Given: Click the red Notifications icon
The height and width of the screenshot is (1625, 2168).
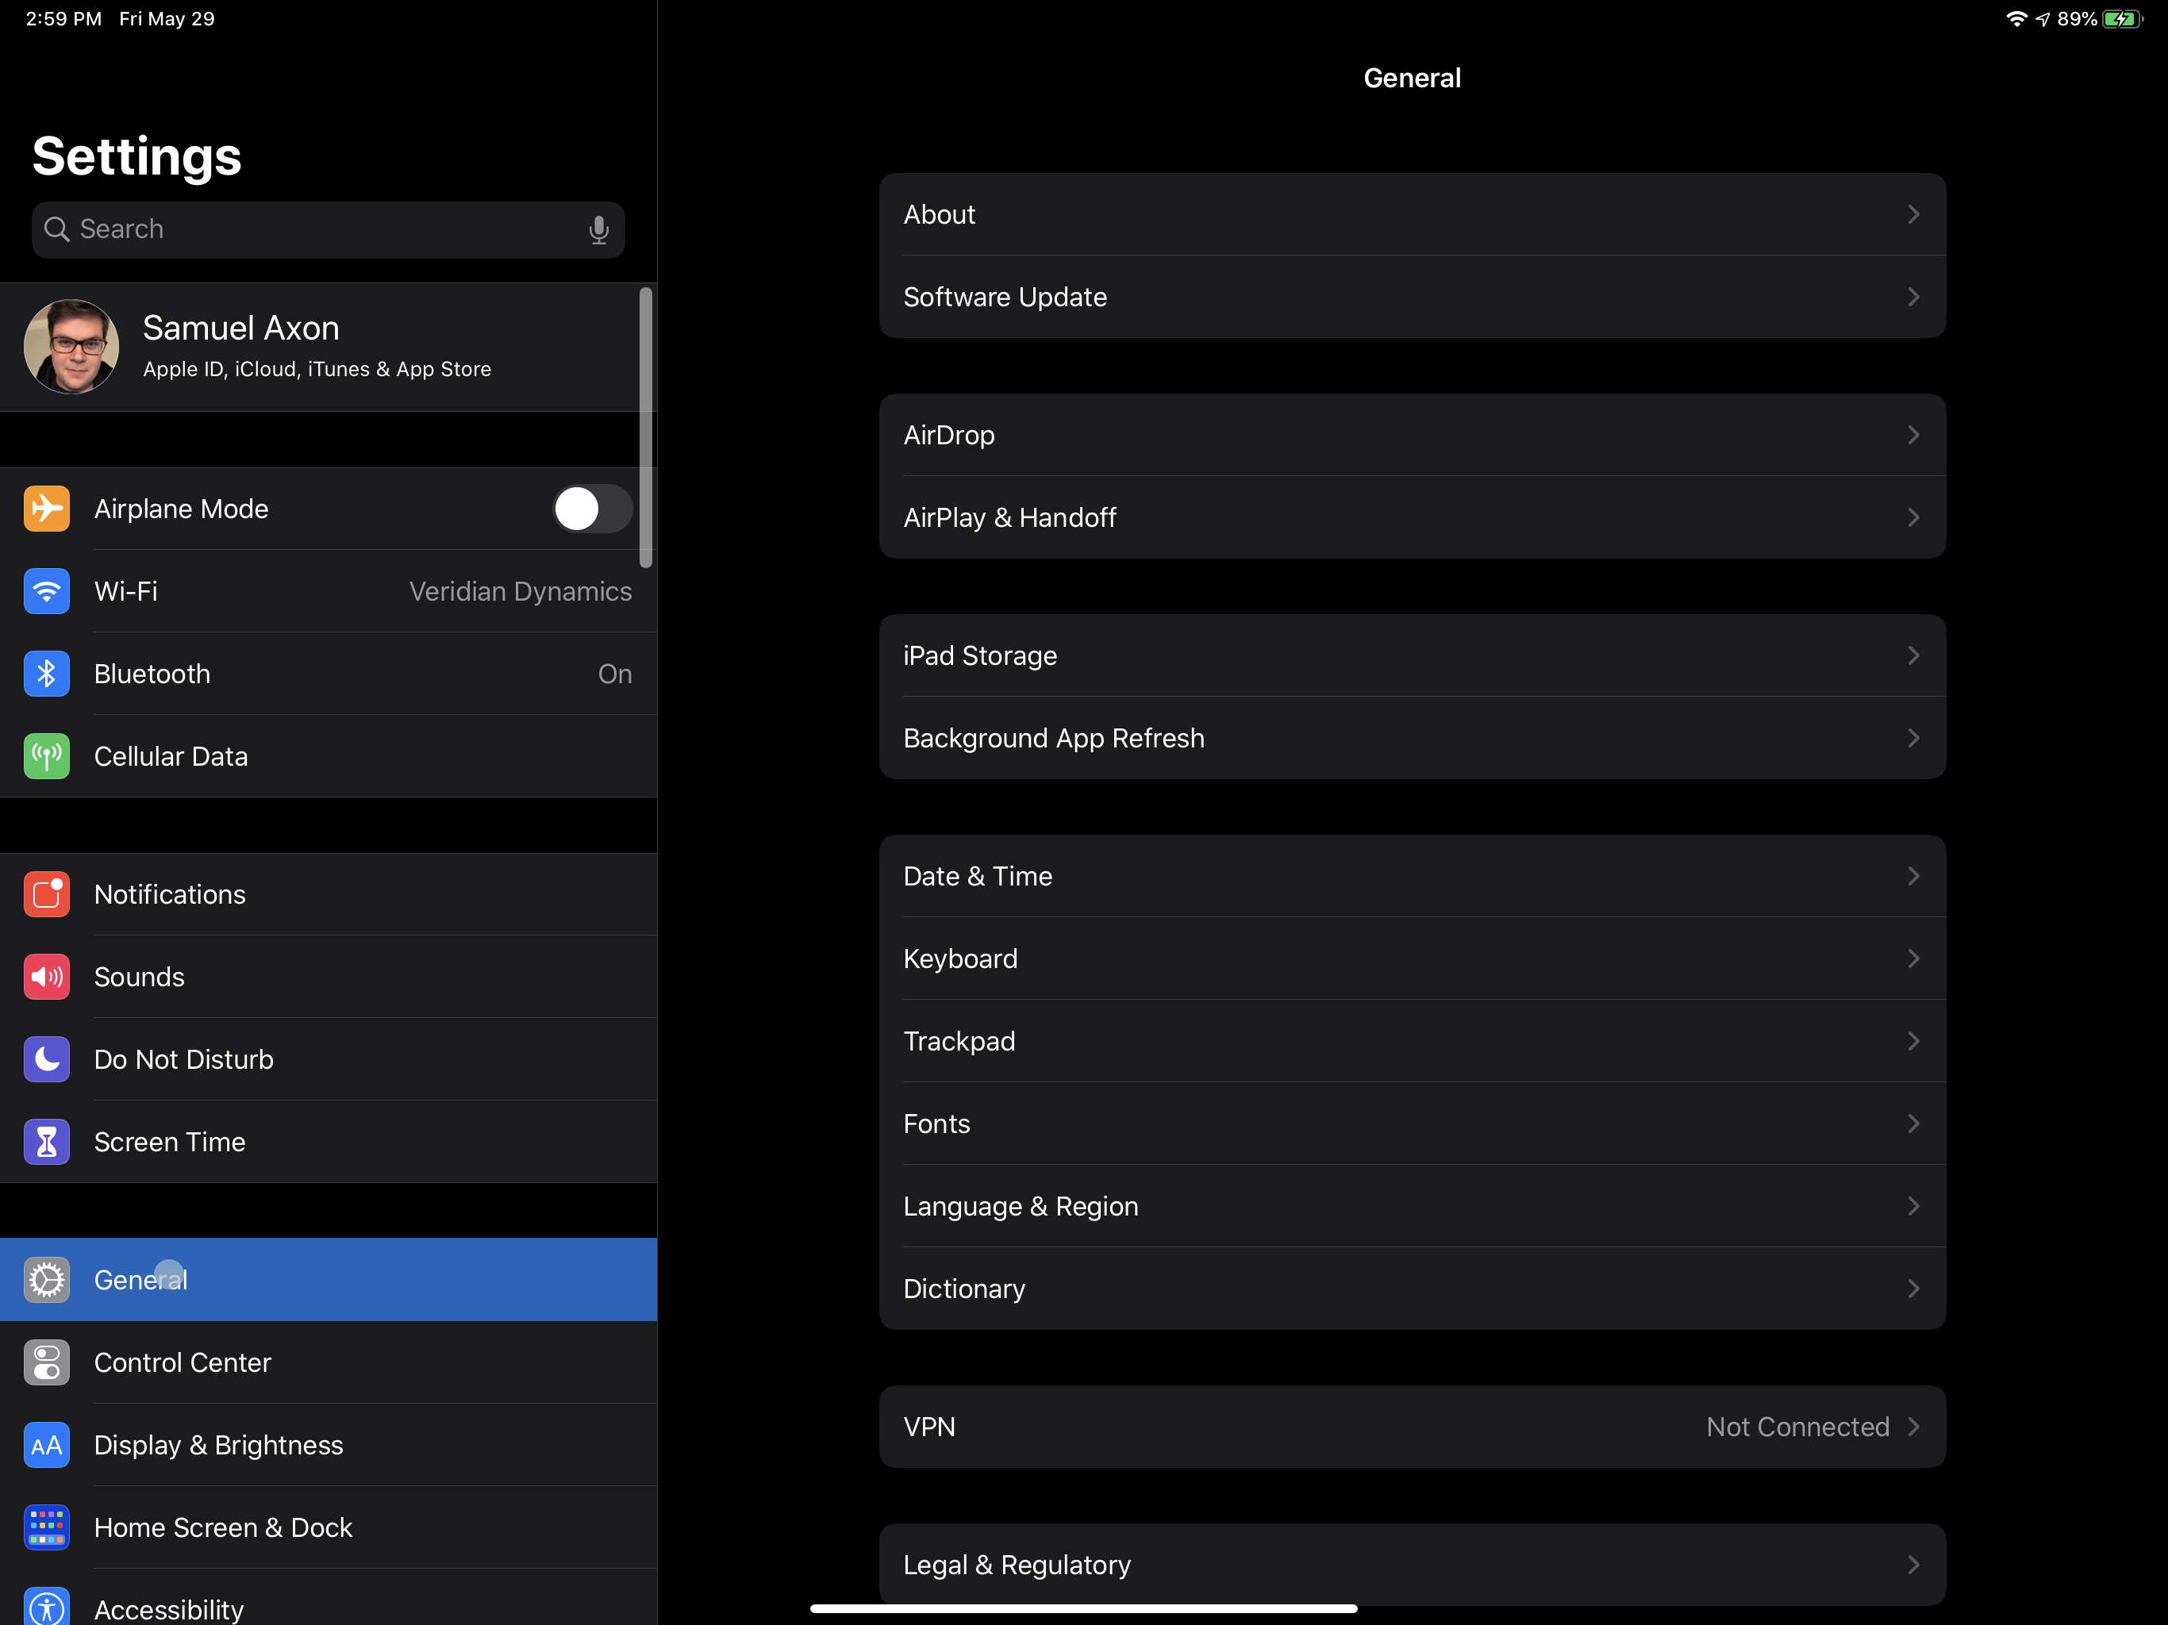Looking at the screenshot, I should 46,894.
